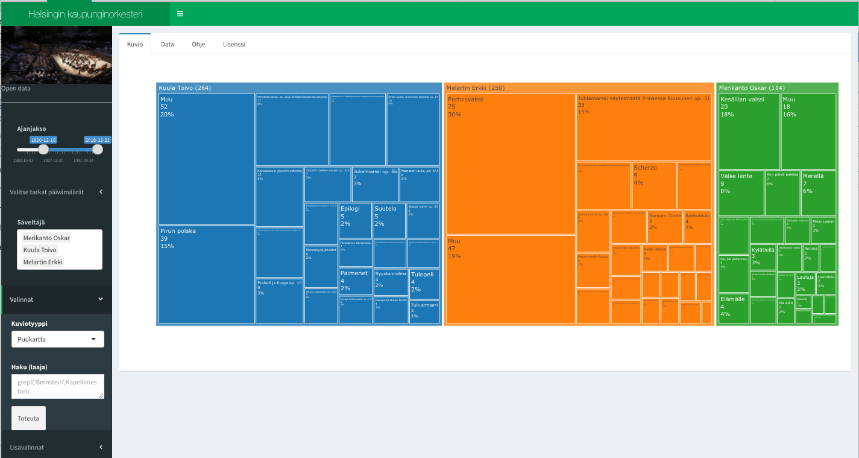Click the left Ajanjakso slider handle
The width and height of the screenshot is (859, 458).
click(43, 150)
